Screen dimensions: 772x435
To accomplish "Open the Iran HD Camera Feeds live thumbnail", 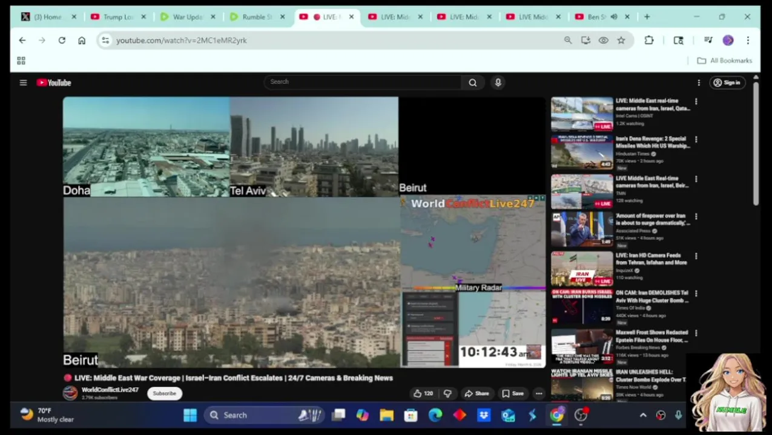I will 582,269.
